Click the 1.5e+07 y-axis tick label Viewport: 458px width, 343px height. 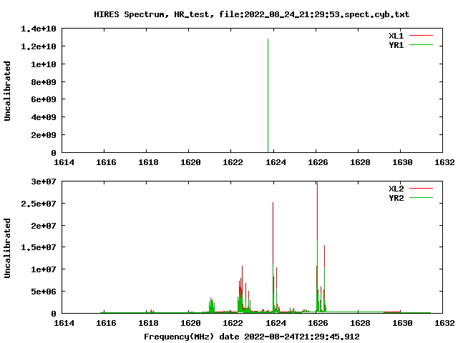coord(38,247)
